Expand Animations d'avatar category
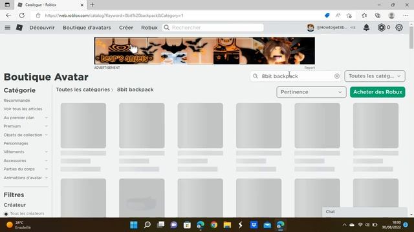414x232 pixels. tap(46, 178)
